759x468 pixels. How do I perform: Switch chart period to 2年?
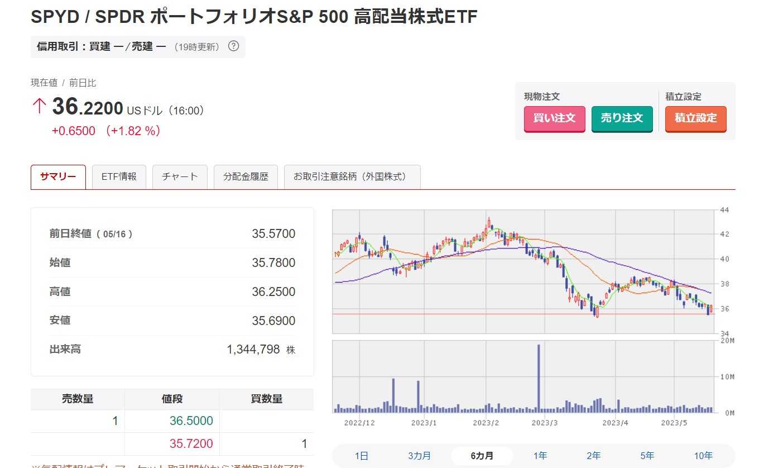[594, 456]
